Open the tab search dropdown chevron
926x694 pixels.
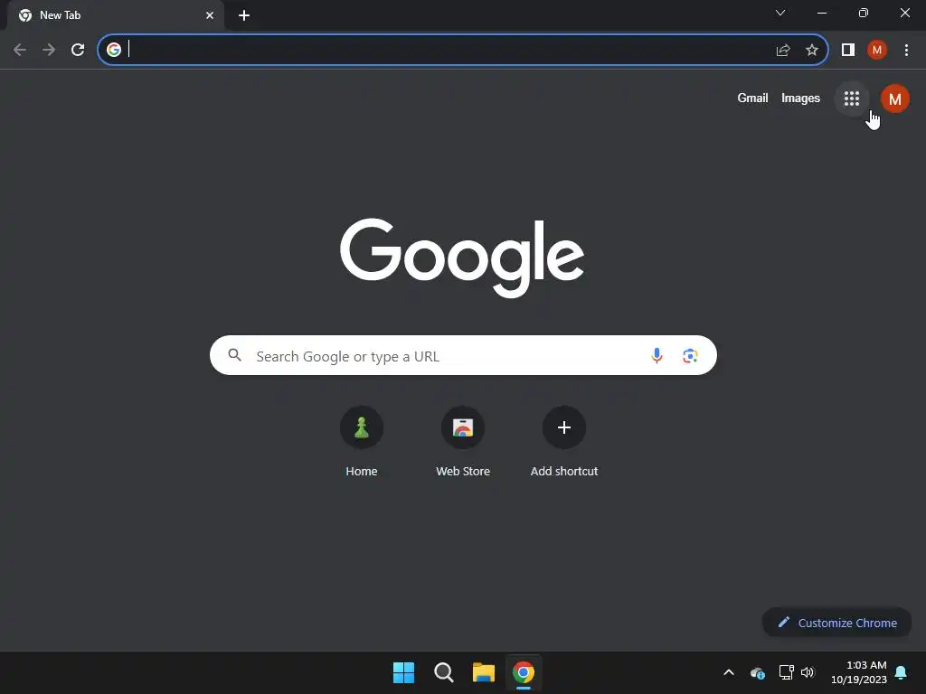(x=780, y=13)
